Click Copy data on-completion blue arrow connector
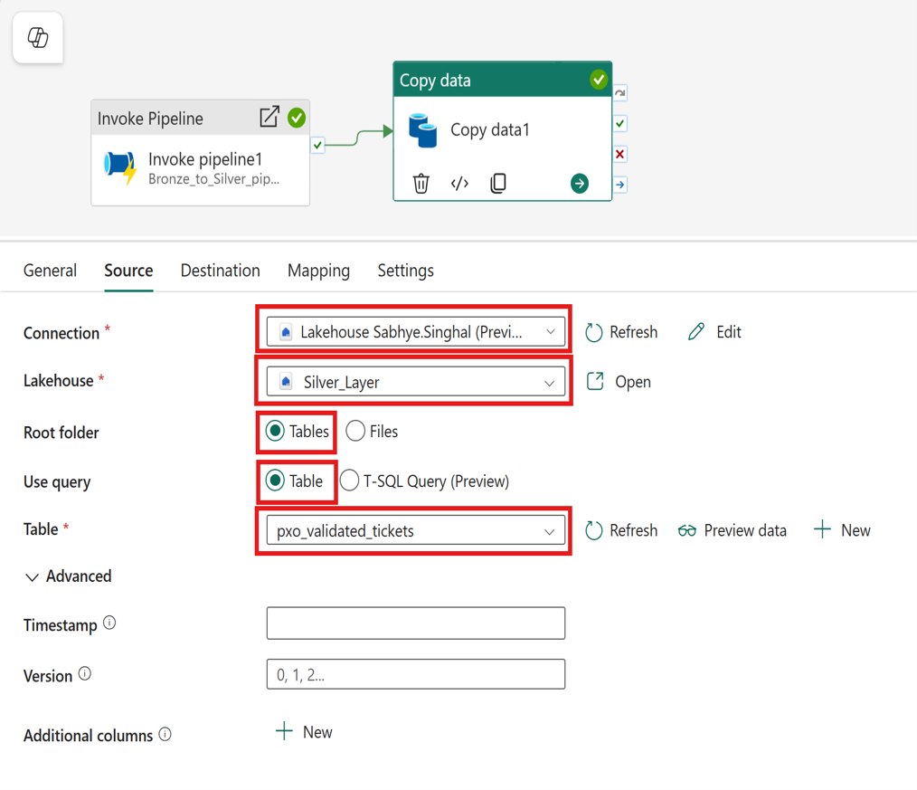Image resolution: width=917 pixels, height=790 pixels. pos(619,185)
